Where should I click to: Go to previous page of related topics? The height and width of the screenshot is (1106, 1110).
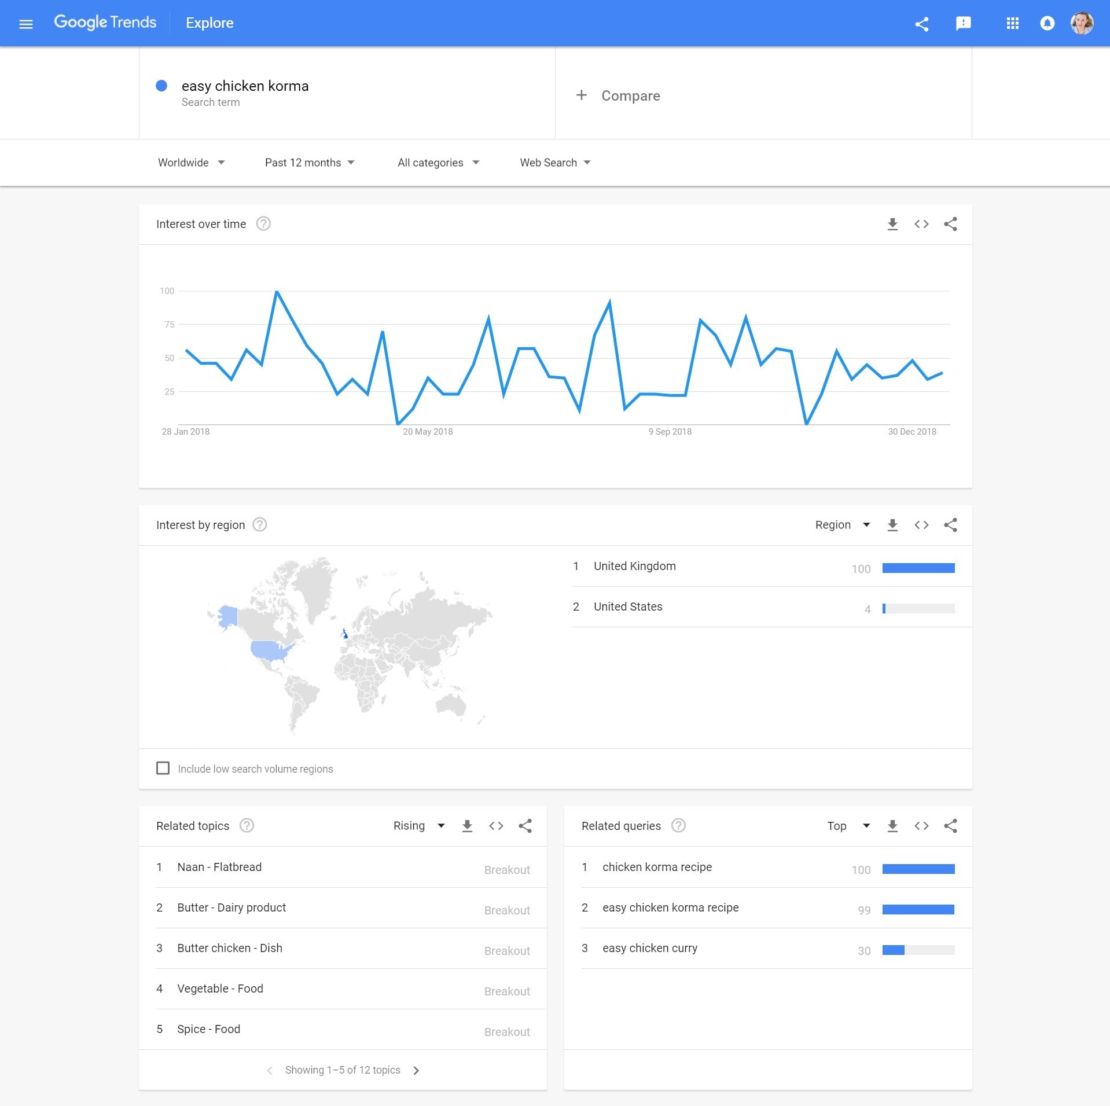270,1071
